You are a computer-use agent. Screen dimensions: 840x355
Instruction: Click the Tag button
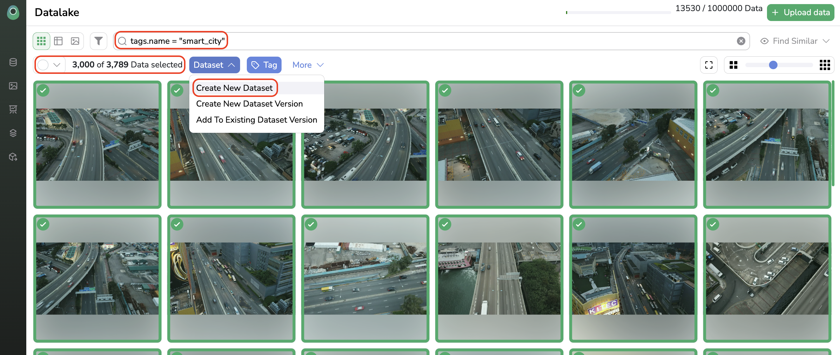click(264, 65)
